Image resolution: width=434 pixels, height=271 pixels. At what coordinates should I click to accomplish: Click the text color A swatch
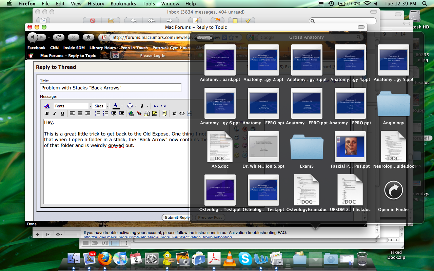[x=116, y=106]
